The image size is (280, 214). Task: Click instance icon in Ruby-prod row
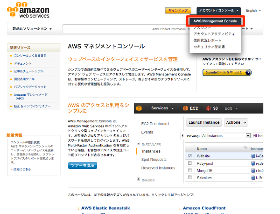tap(253, 163)
